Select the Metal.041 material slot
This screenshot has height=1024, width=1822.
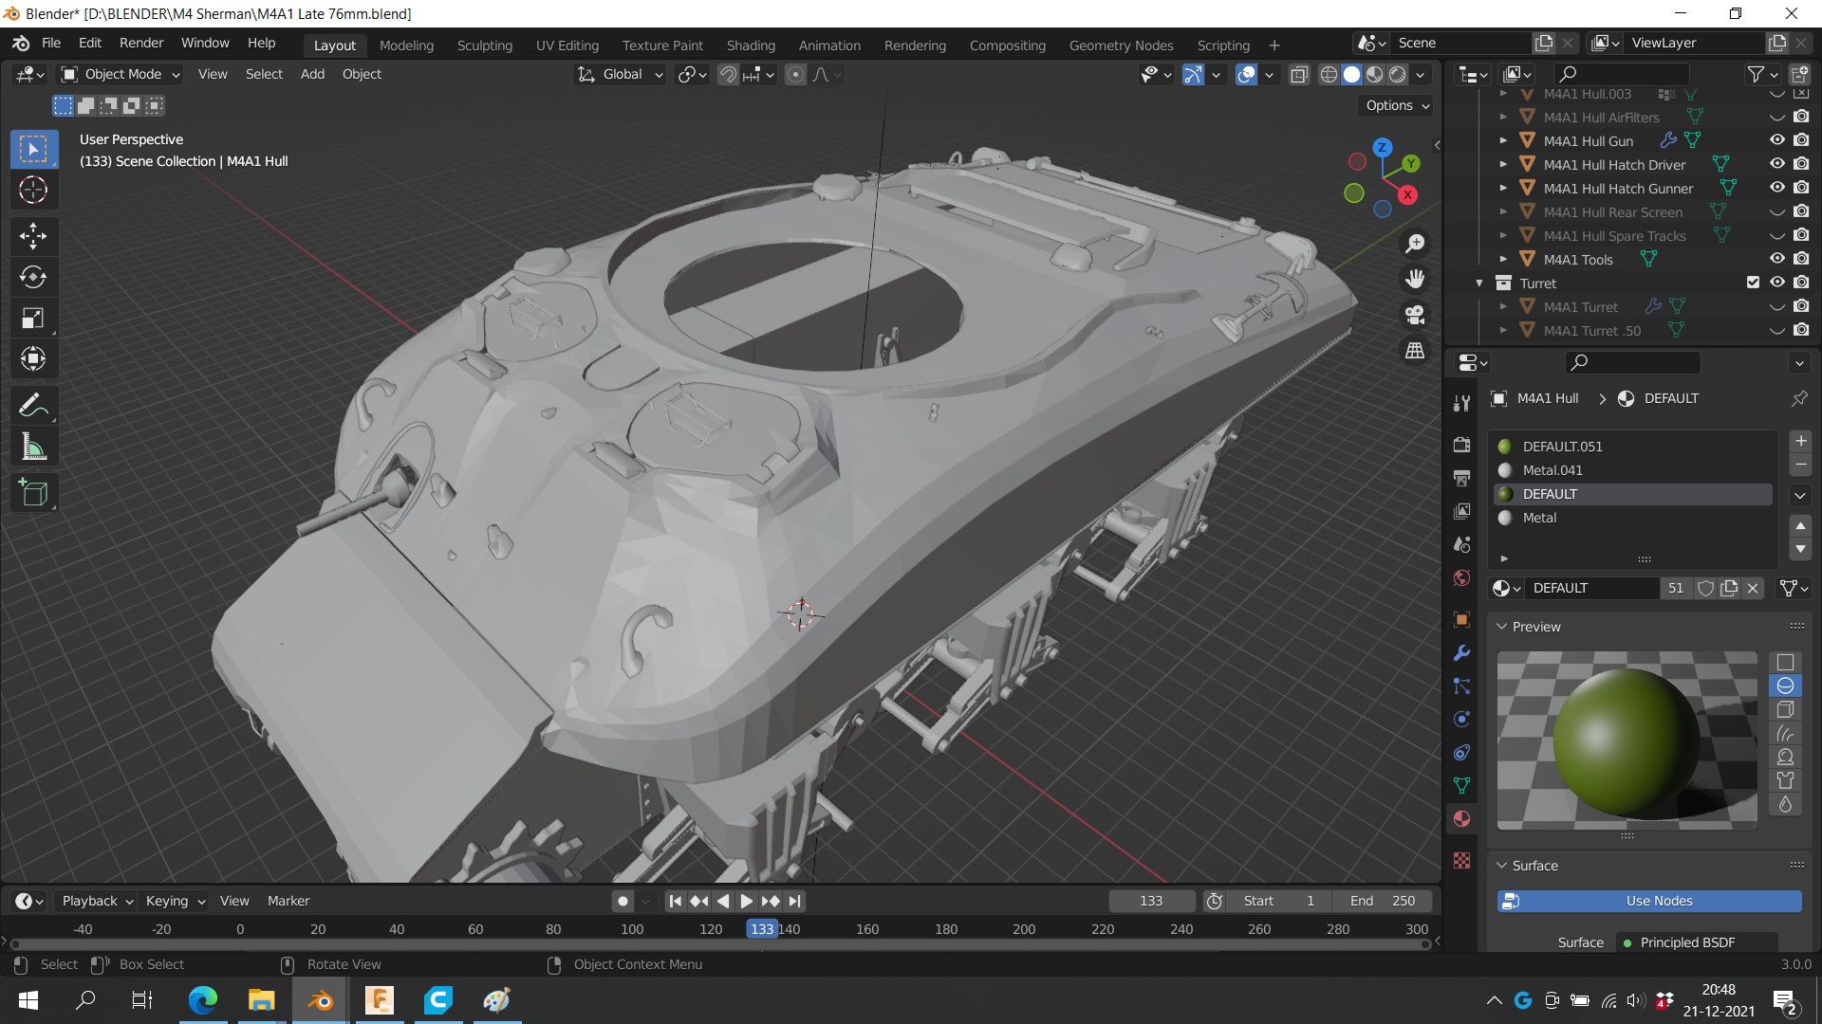(1552, 470)
